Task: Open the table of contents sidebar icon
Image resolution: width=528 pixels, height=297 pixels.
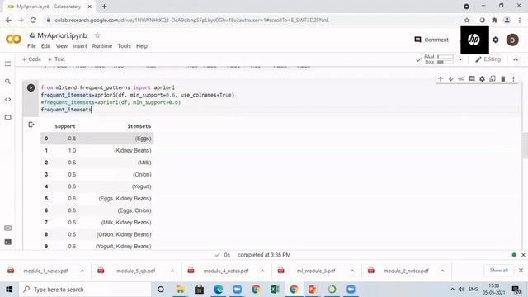Action: pyautogui.click(x=7, y=64)
